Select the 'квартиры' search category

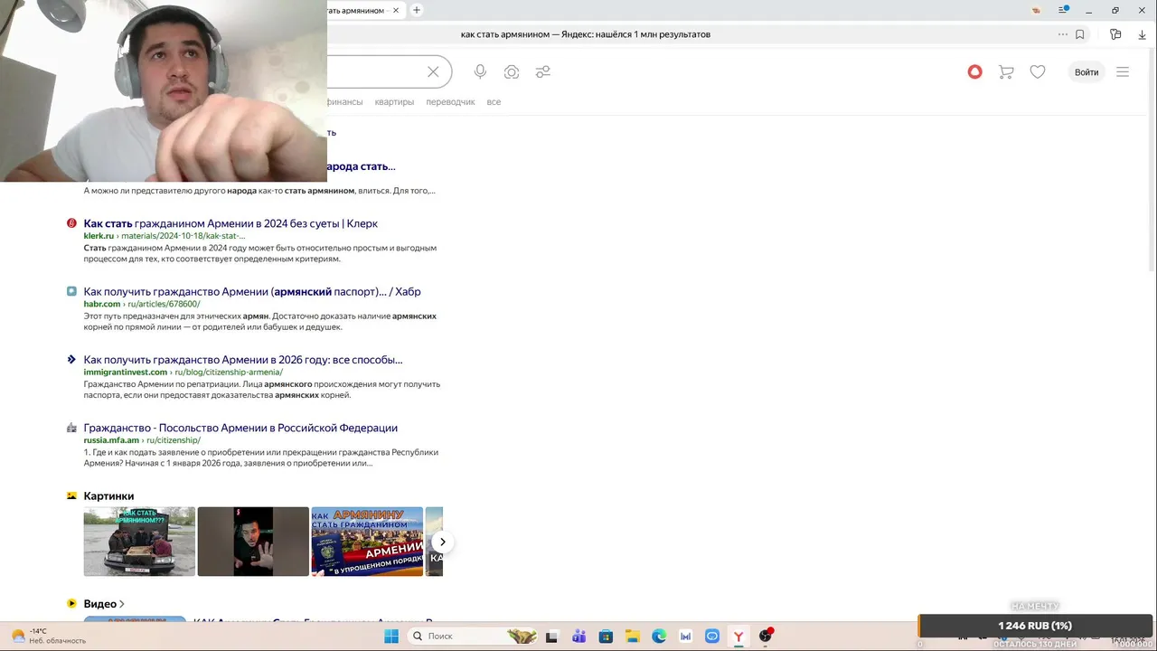[394, 102]
